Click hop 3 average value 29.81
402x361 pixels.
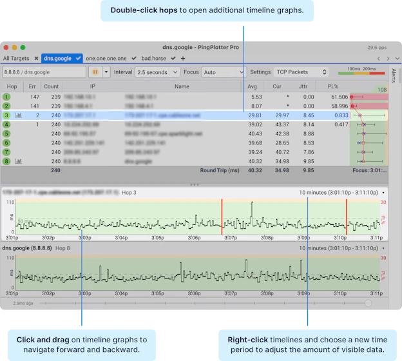coord(255,115)
